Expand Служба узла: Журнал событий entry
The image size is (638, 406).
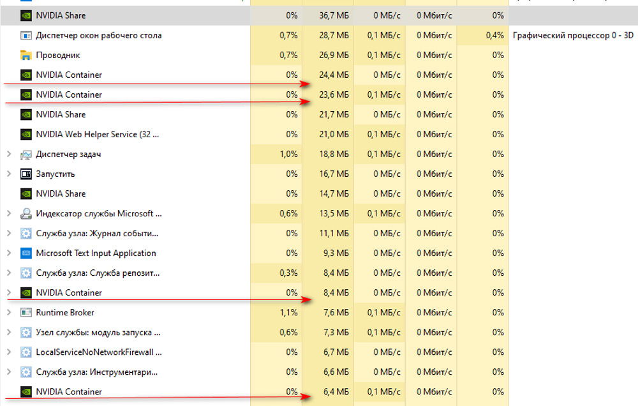point(8,233)
